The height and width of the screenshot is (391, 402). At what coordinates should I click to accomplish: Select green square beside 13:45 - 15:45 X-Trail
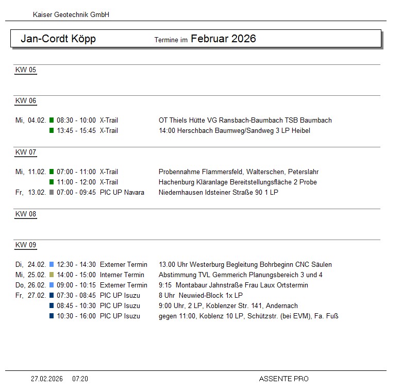[x=52, y=131]
